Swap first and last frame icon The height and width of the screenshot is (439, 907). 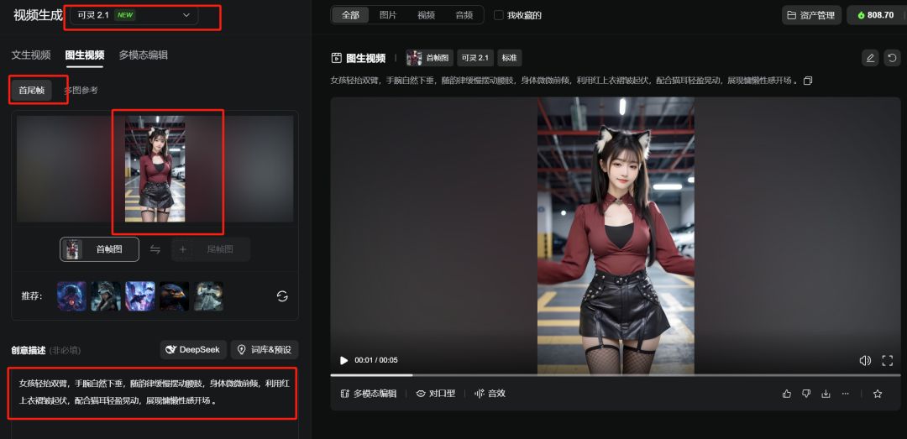click(x=155, y=249)
